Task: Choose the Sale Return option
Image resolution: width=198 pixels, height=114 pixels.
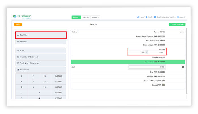Action: (x=41, y=70)
